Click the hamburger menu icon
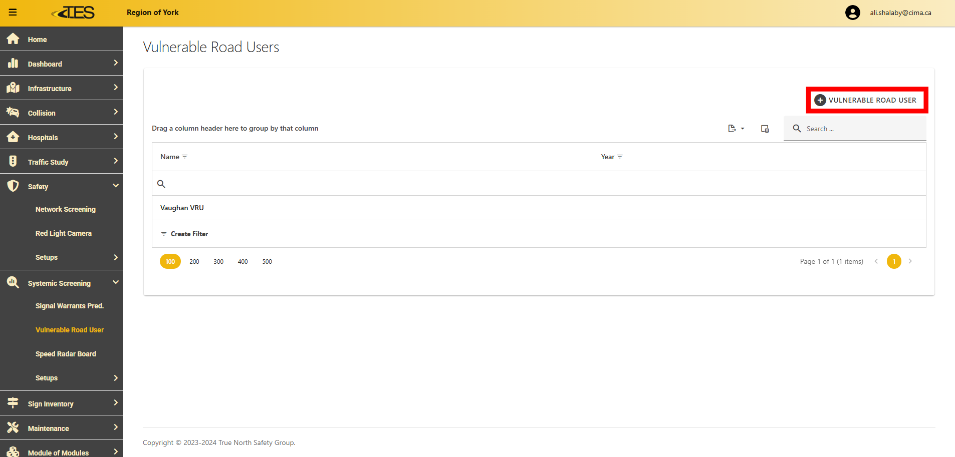The height and width of the screenshot is (457, 955). click(x=13, y=13)
